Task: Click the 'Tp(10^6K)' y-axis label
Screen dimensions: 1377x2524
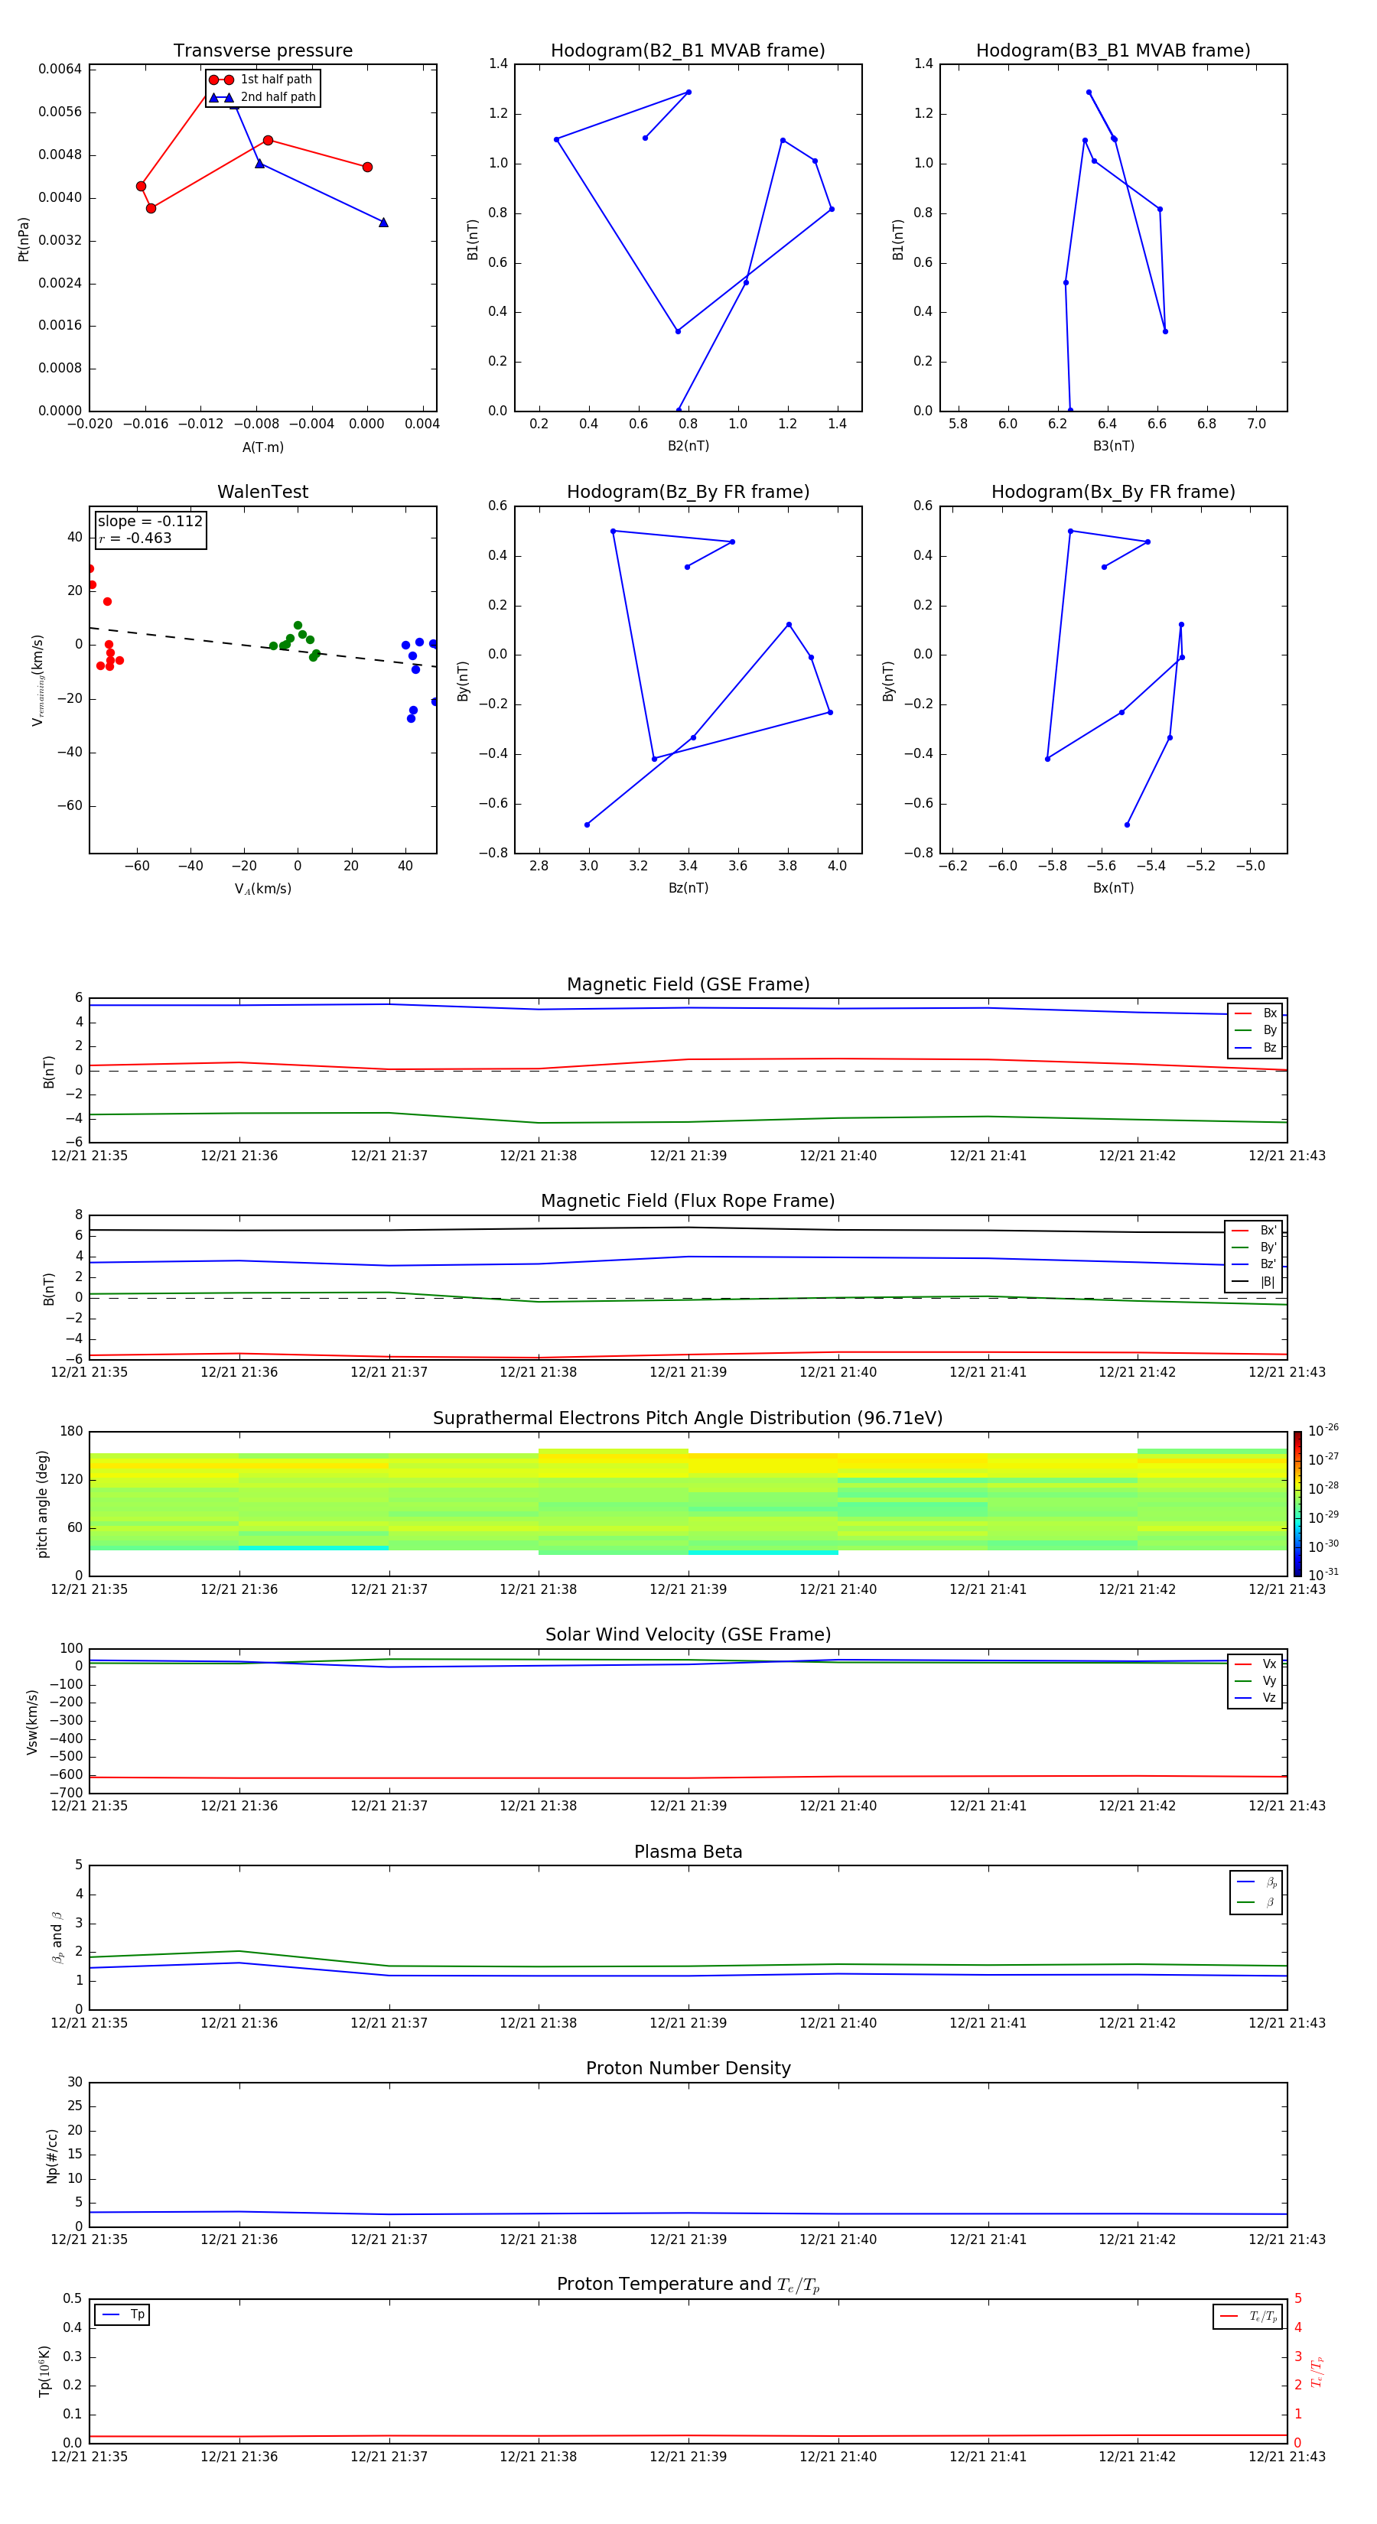Action: [44, 2371]
